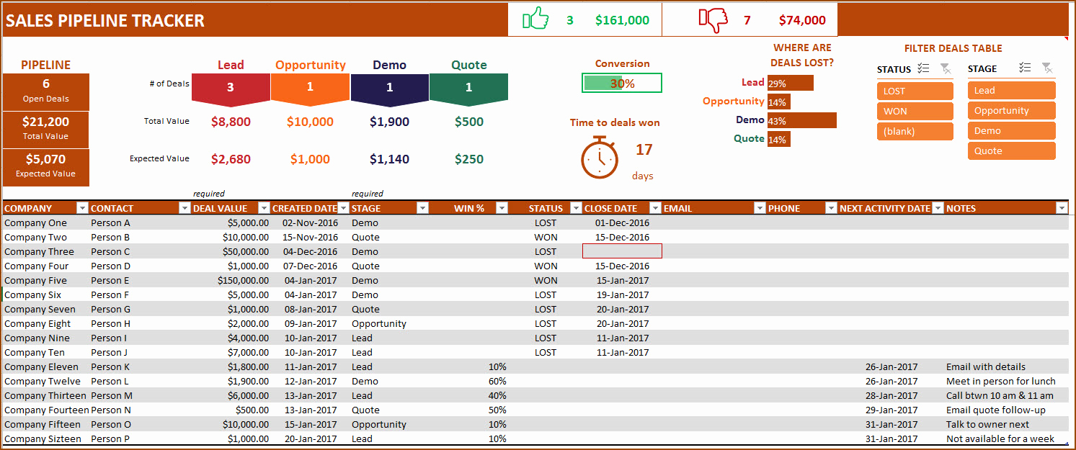This screenshot has width=1076, height=450.
Task: Open STAGE column filter dropdown
Action: 422,208
